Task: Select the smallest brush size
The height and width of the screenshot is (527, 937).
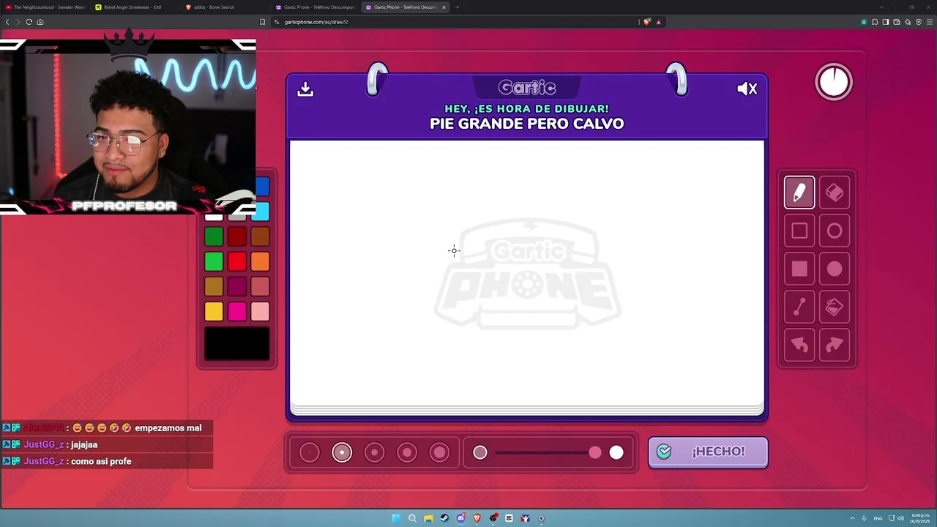Action: point(310,453)
